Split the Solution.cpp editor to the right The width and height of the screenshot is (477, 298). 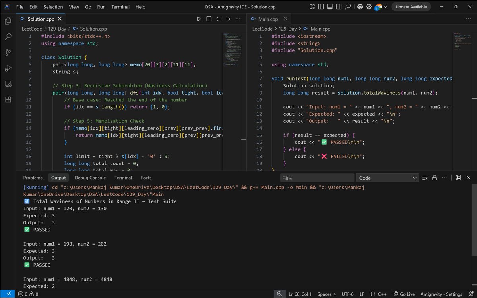[209, 19]
